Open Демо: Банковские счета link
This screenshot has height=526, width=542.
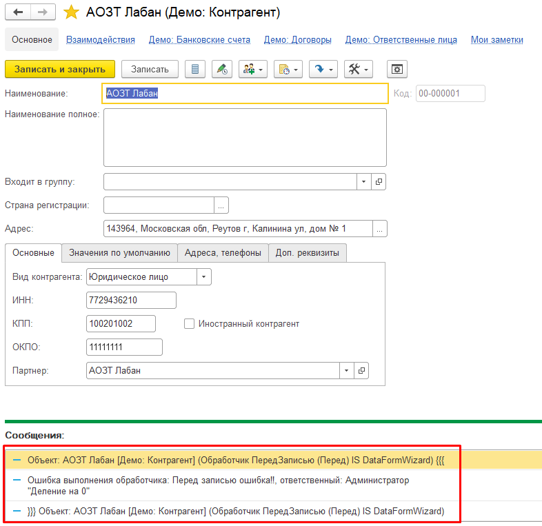(199, 40)
